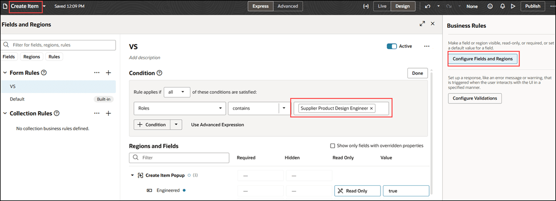This screenshot has width=556, height=201.
Task: Click the Publish button
Action: (x=533, y=6)
